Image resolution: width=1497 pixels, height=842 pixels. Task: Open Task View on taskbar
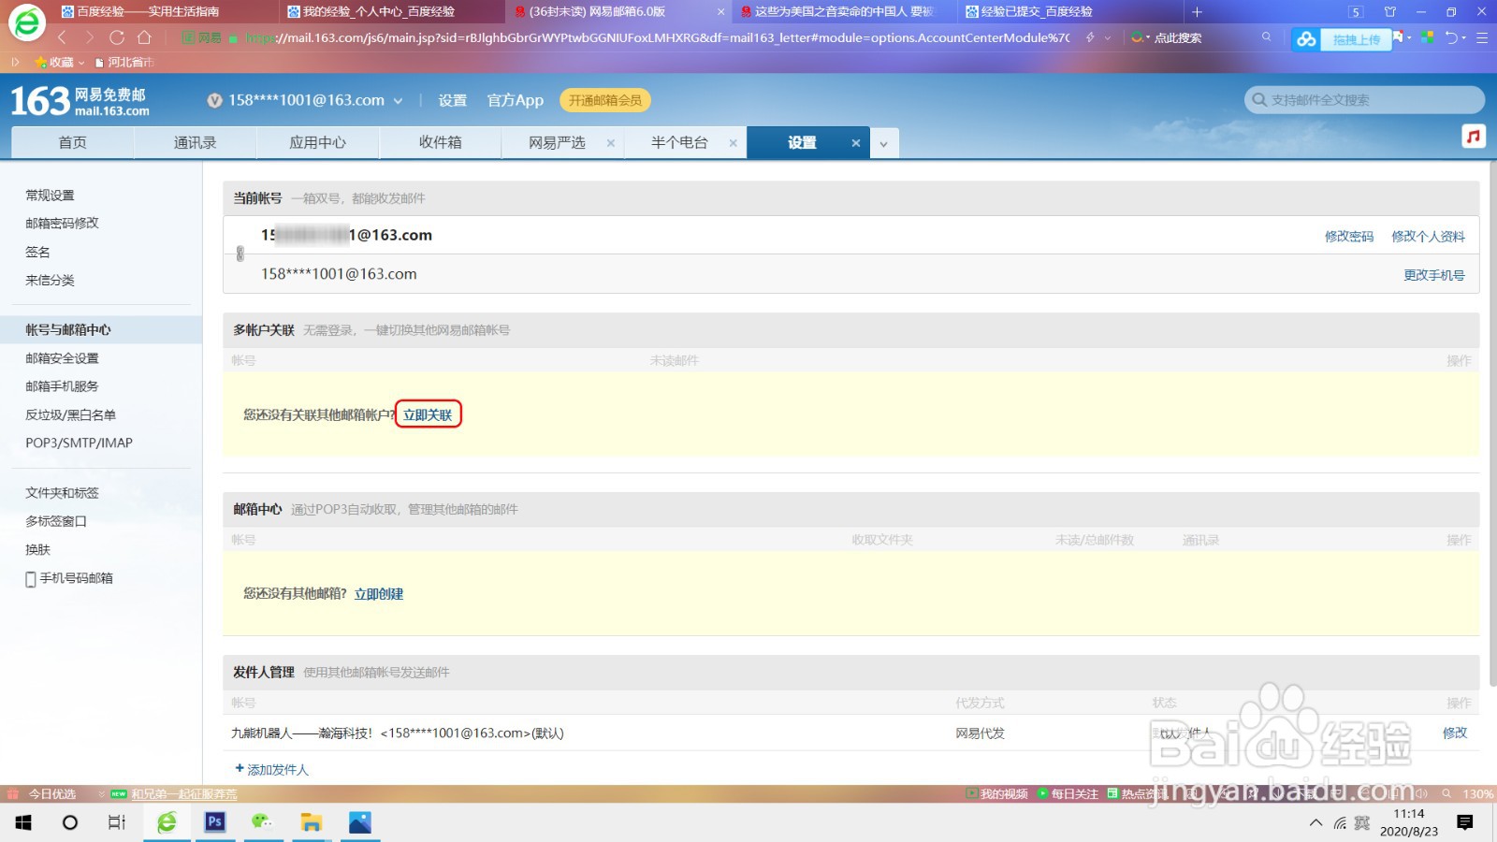tap(117, 822)
